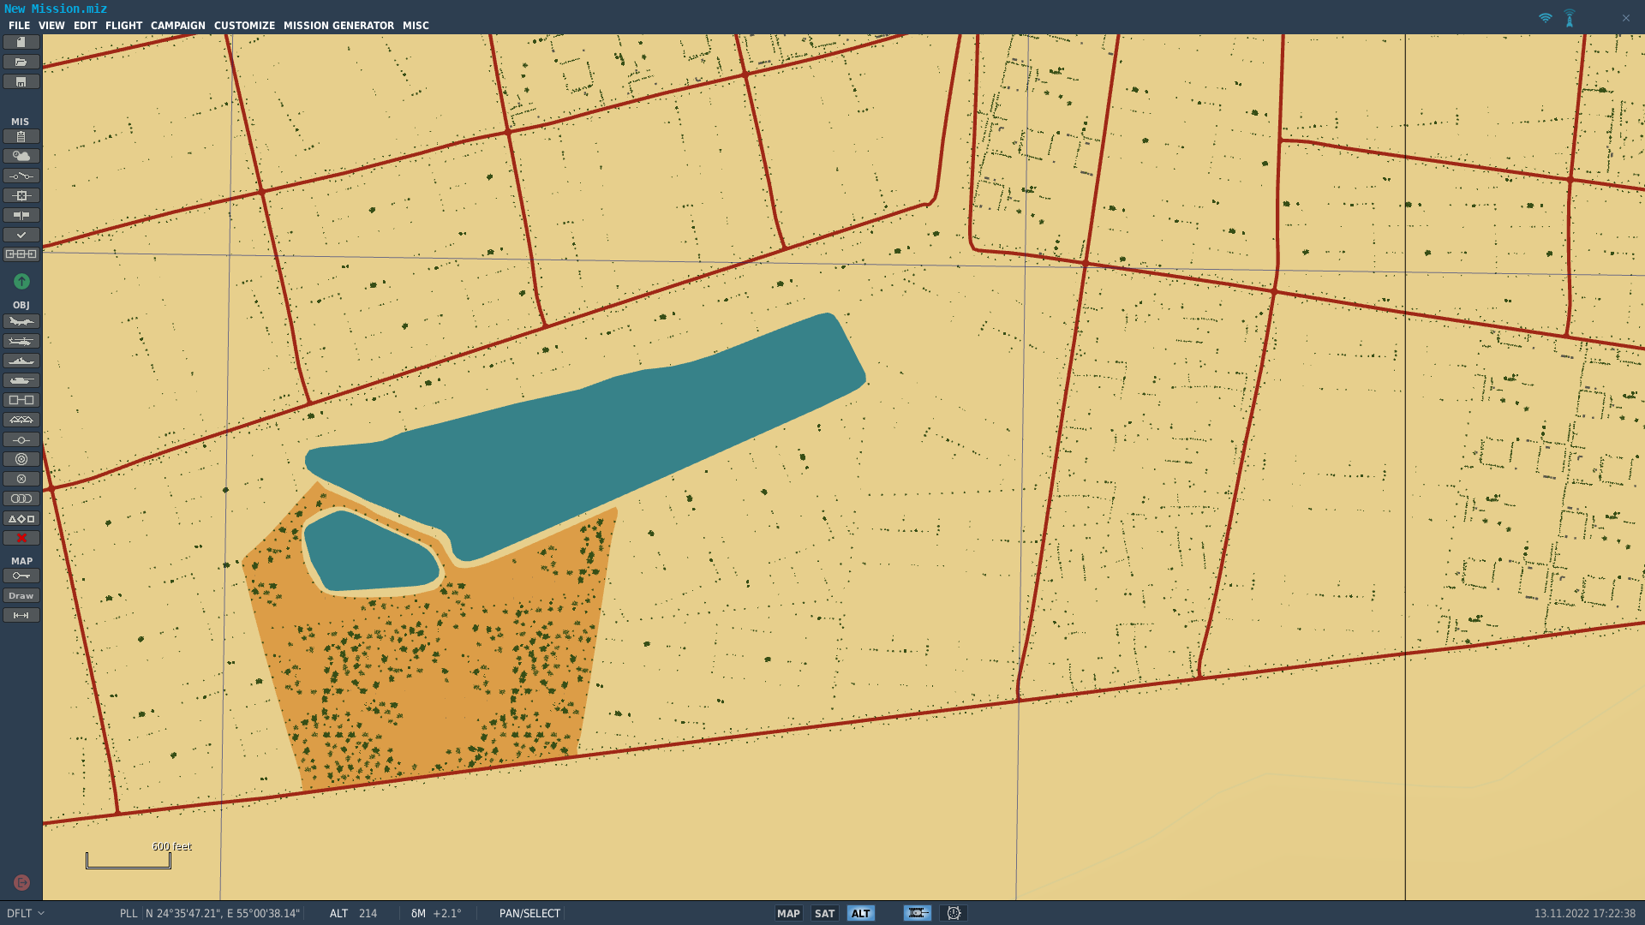Switch map view to SAT mode
Screen dimensions: 1645x925
[x=824, y=914]
